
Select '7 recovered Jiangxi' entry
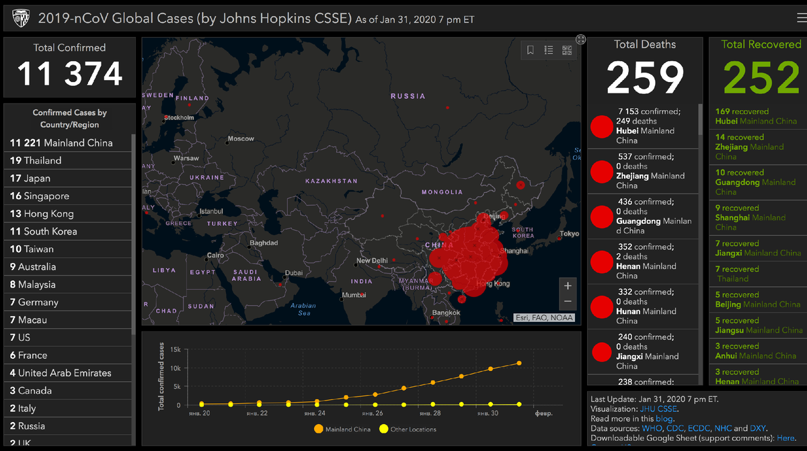tap(757, 249)
